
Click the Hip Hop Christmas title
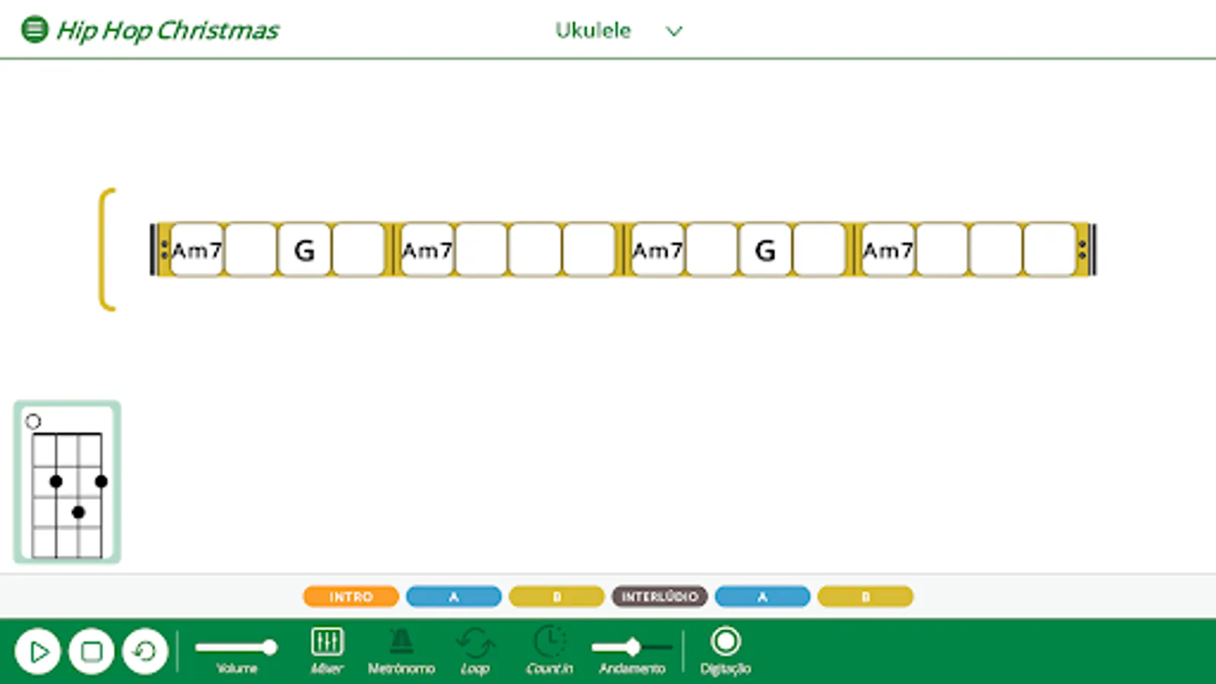pyautogui.click(x=169, y=30)
